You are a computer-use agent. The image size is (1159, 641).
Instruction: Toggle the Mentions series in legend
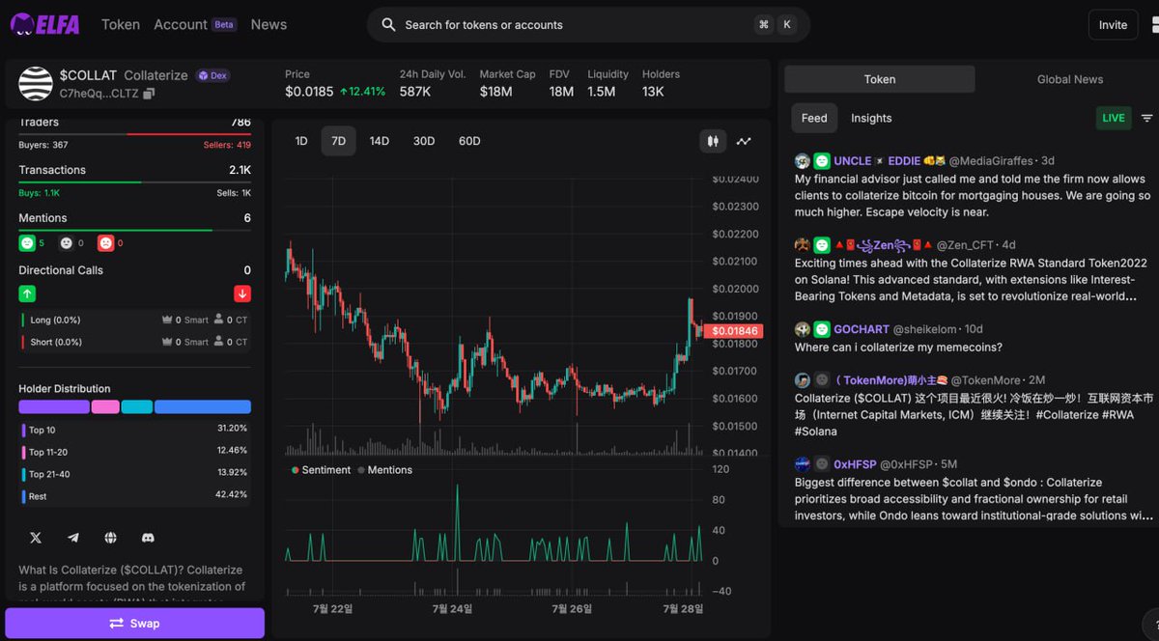[x=384, y=470]
